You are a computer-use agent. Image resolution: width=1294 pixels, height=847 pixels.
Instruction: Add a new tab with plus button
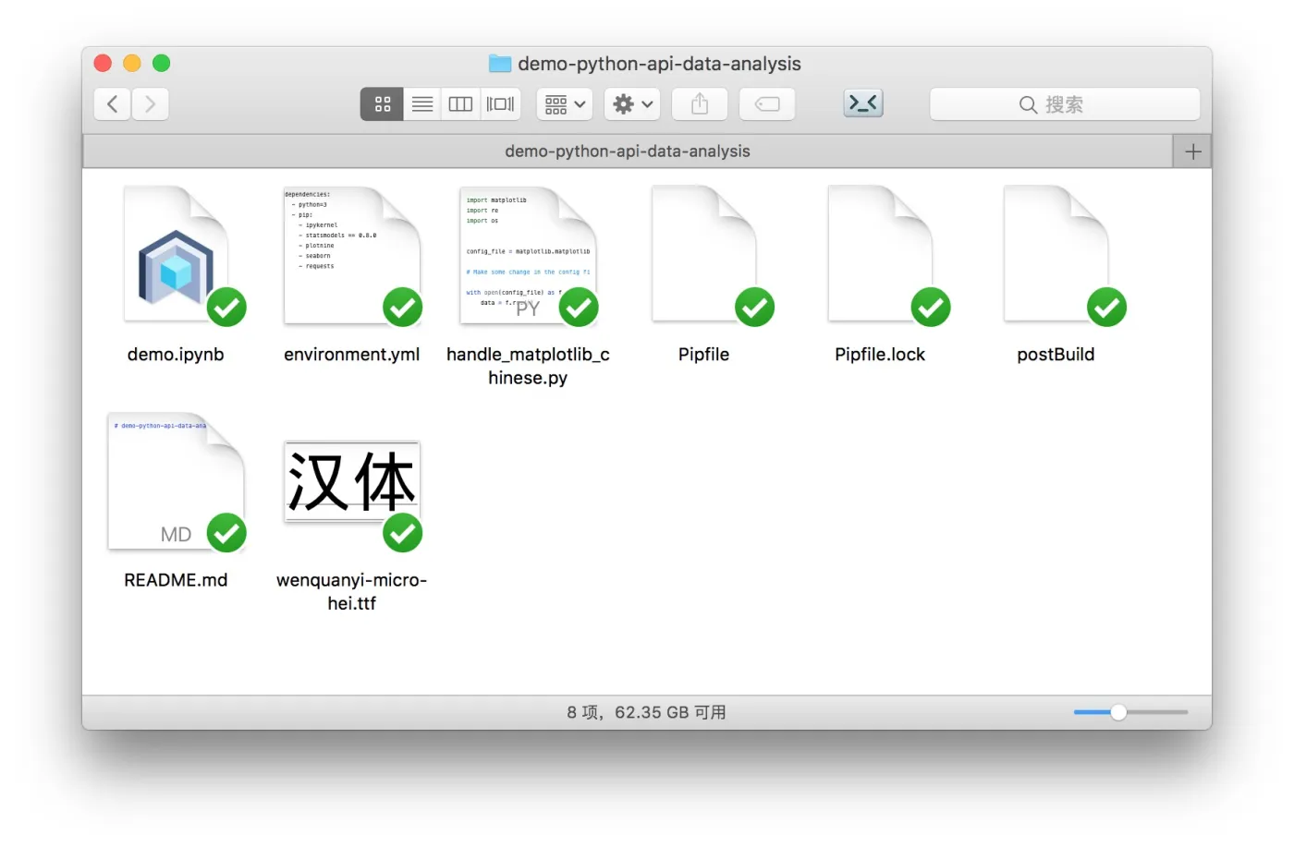coord(1192,151)
